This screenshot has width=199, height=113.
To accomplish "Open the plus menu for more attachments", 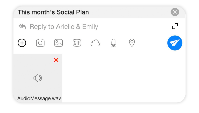I will coord(22,43).
